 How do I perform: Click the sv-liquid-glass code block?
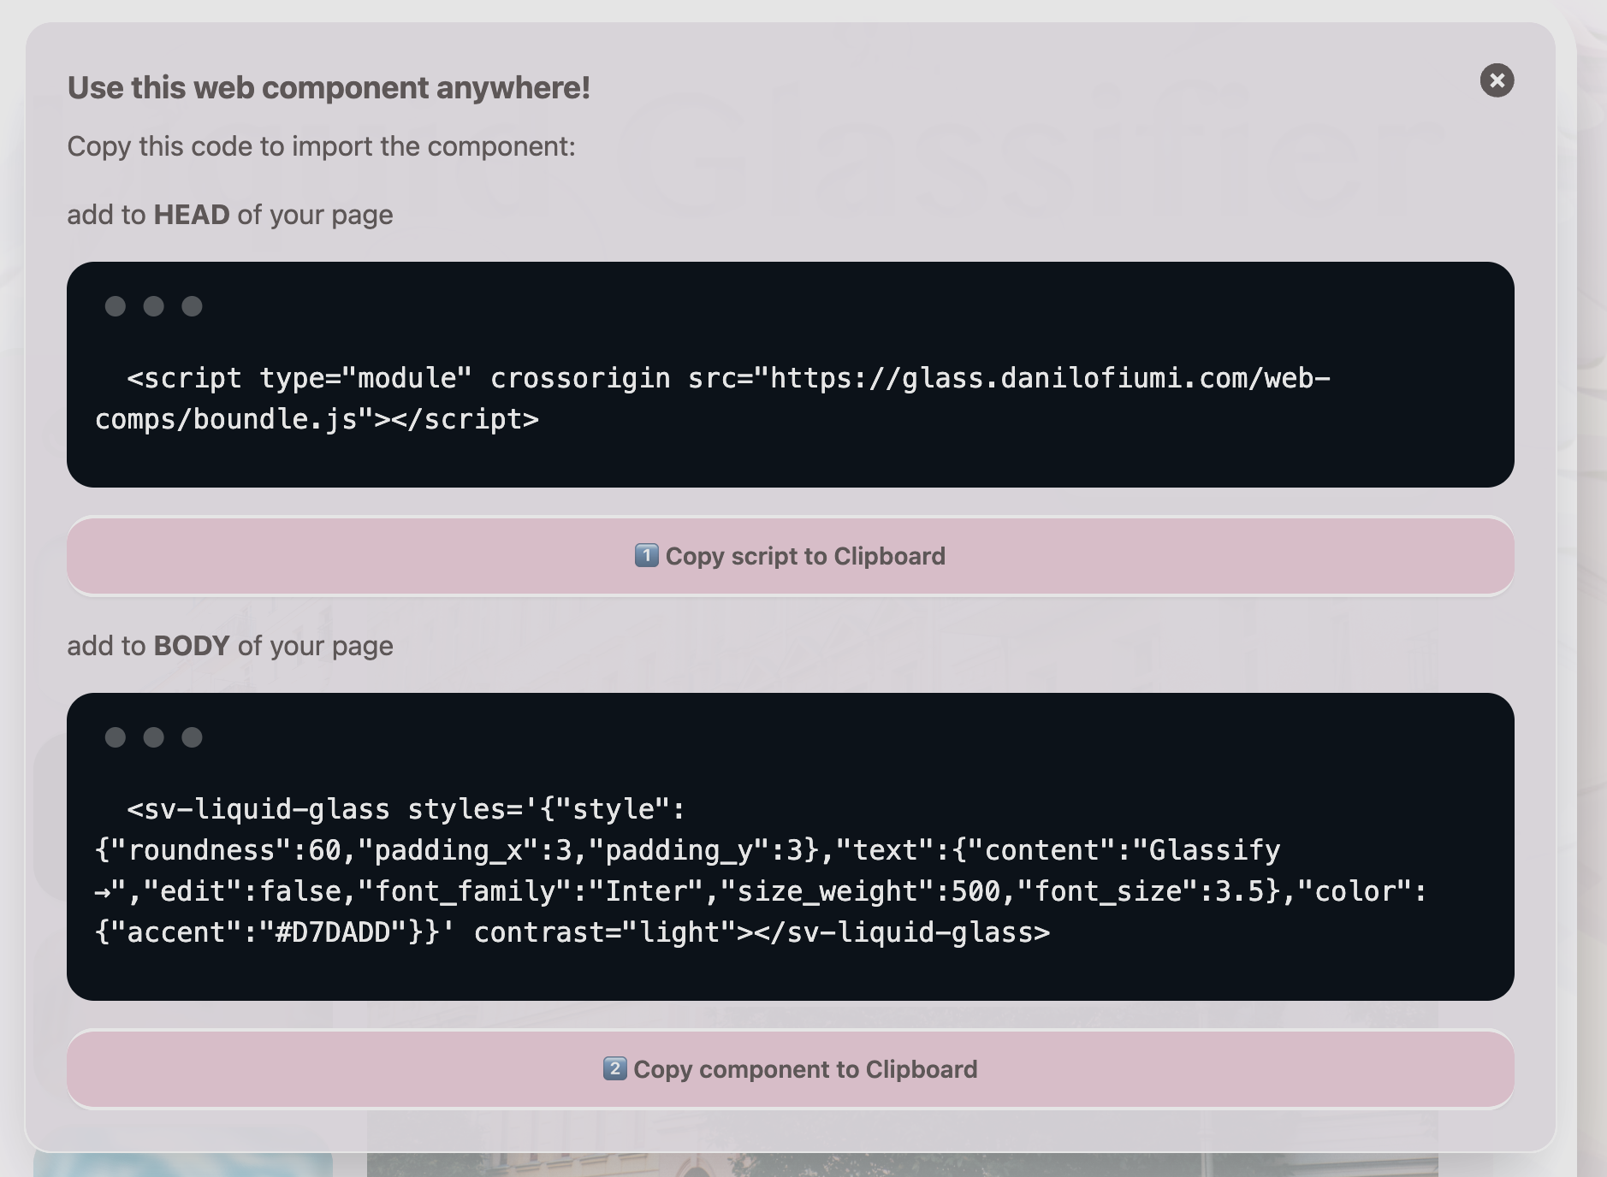(791, 847)
